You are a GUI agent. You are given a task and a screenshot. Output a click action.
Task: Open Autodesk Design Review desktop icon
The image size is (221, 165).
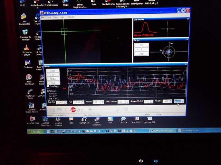point(31,108)
